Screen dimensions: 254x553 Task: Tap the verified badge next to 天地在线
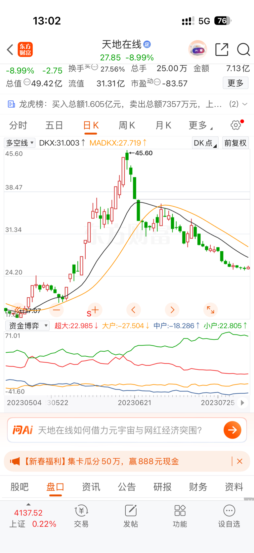point(147,44)
